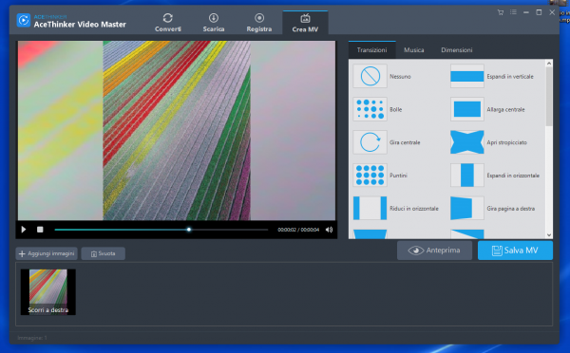
Task: Click the transitions scrollbar down arrow
Action: 549,235
